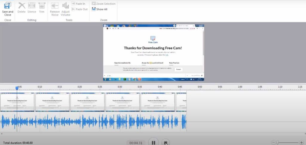Pause playback with the pause button

click(x=153, y=143)
